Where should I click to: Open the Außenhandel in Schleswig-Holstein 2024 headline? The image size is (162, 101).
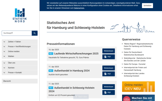tap(72, 89)
